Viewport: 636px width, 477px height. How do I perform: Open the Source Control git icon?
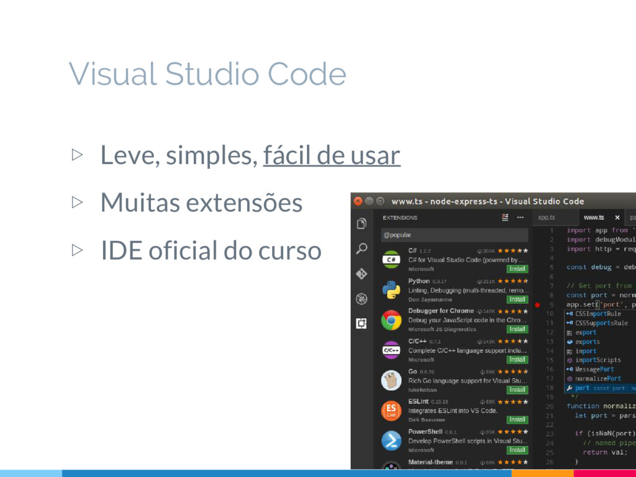pos(362,274)
